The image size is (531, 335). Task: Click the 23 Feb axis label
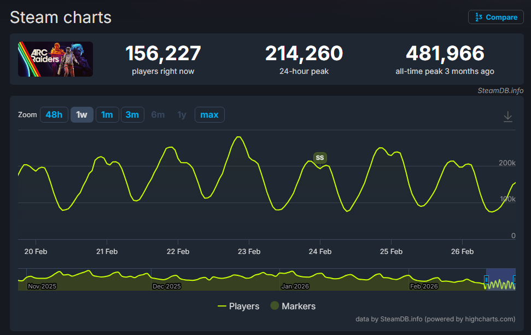pyautogui.click(x=249, y=252)
